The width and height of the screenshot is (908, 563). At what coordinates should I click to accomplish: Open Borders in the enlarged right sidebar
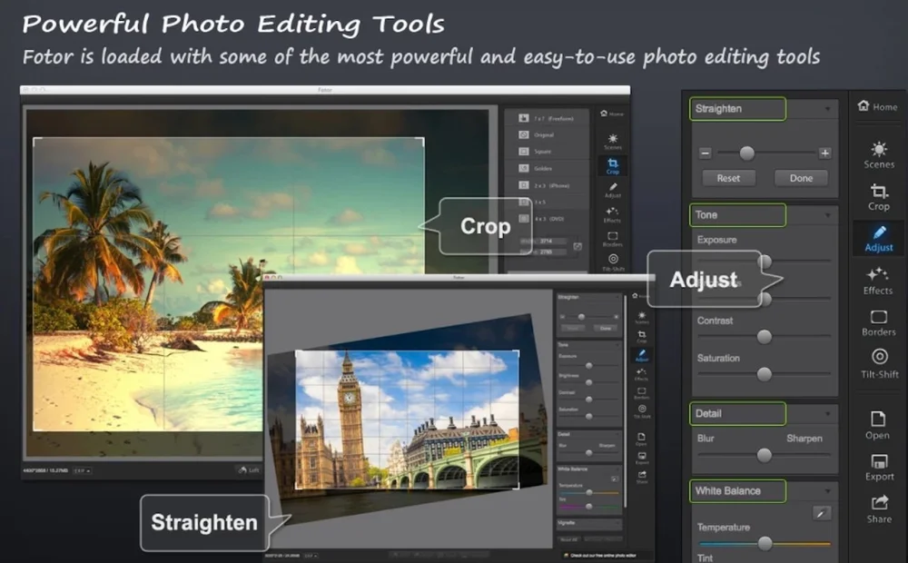coord(878,323)
